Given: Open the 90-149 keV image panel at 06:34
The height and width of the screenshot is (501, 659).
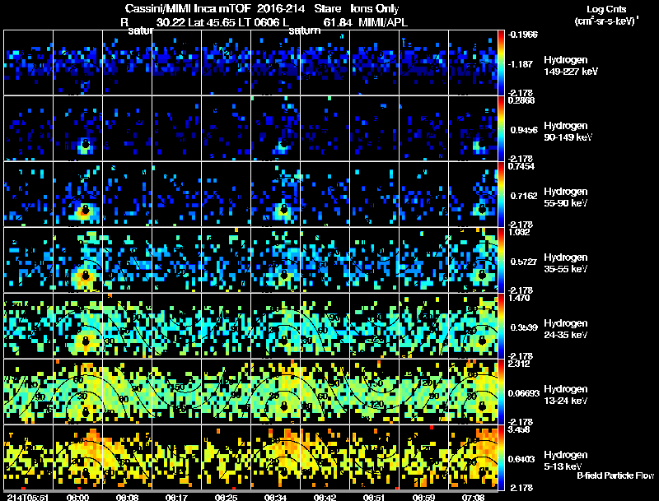Looking at the screenshot, I should coord(276,128).
